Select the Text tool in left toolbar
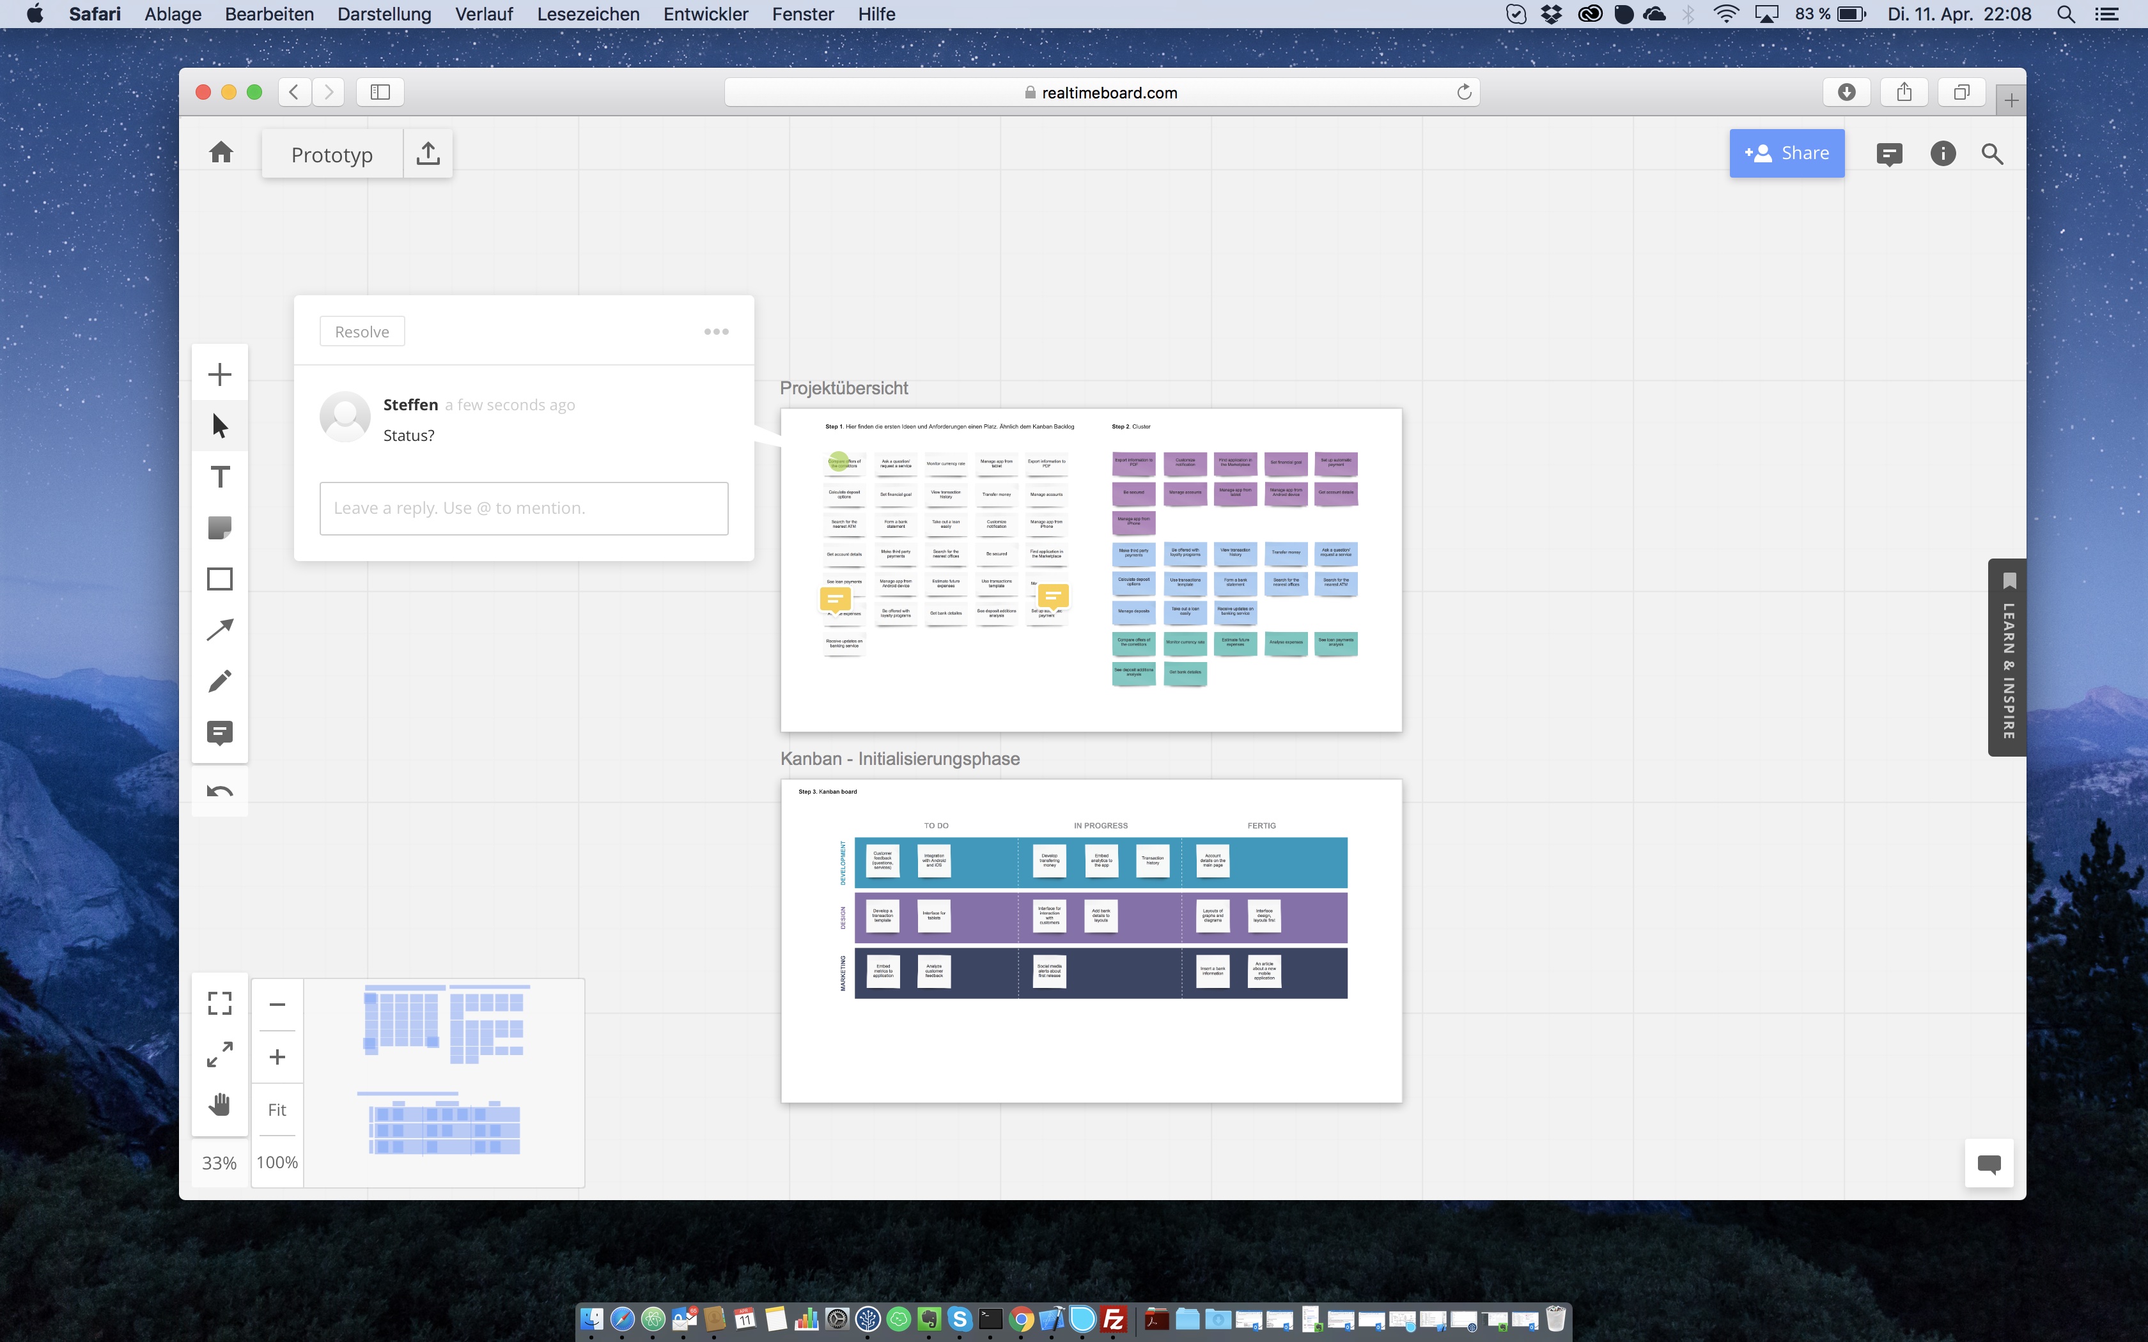2148x1342 pixels. [219, 477]
